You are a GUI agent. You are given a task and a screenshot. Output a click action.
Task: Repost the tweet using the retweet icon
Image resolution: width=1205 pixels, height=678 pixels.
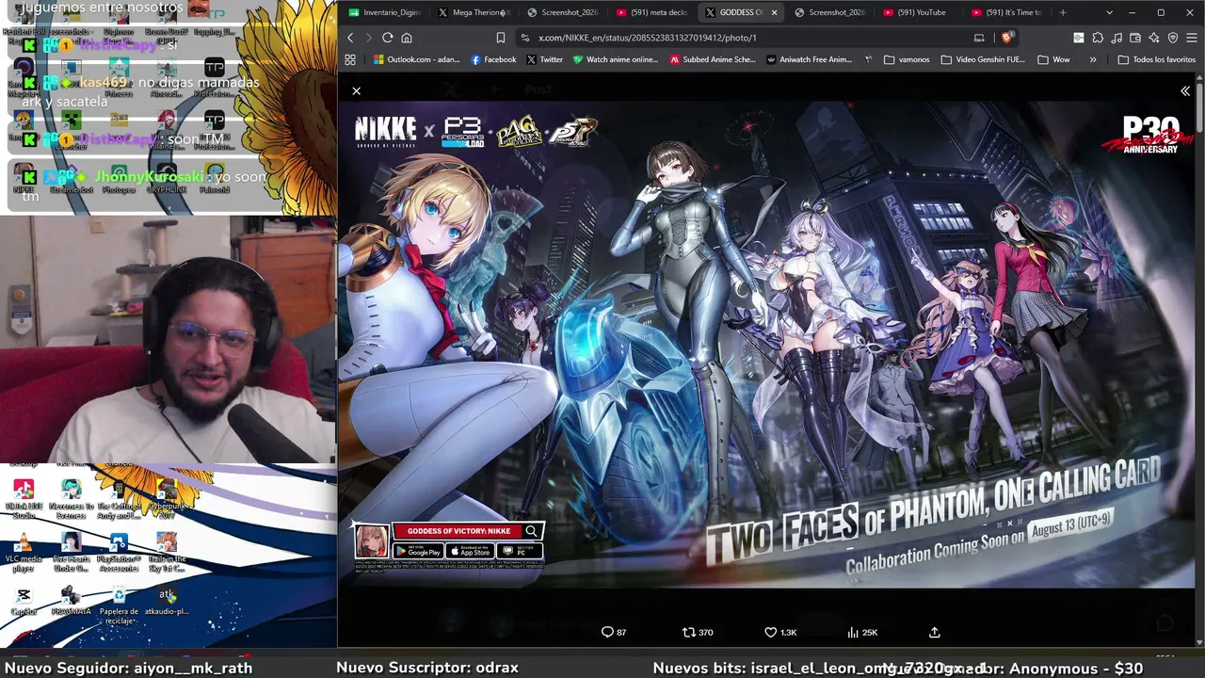tap(689, 632)
